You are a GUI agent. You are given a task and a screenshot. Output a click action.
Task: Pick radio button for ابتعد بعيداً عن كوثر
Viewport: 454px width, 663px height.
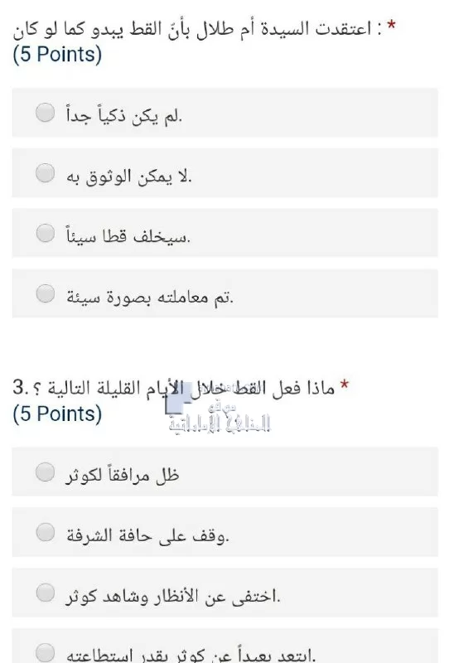click(x=46, y=652)
